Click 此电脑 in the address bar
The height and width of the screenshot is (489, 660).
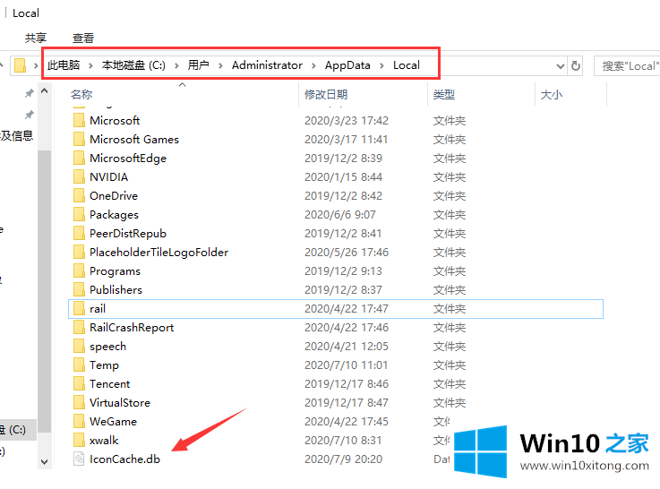click(x=64, y=65)
